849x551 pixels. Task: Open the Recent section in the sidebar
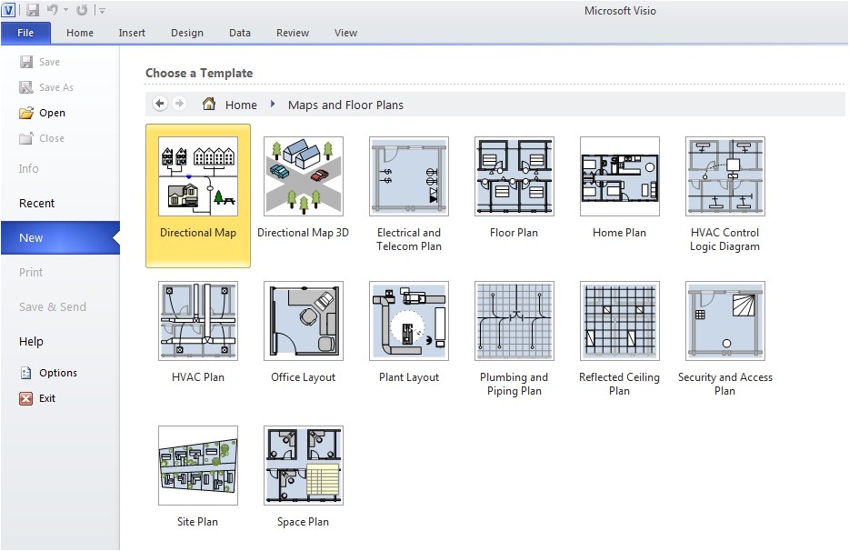(x=36, y=203)
